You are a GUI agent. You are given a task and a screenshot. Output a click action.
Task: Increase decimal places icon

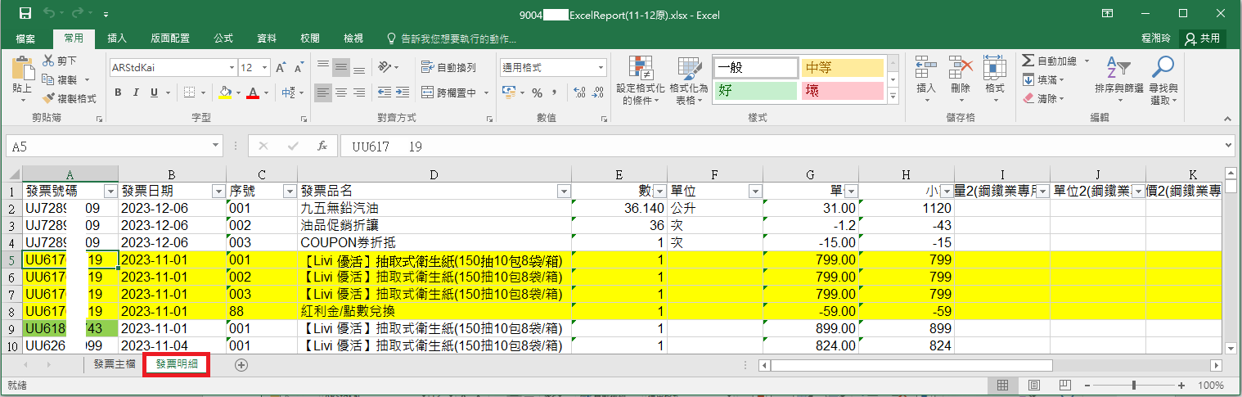pyautogui.click(x=580, y=92)
